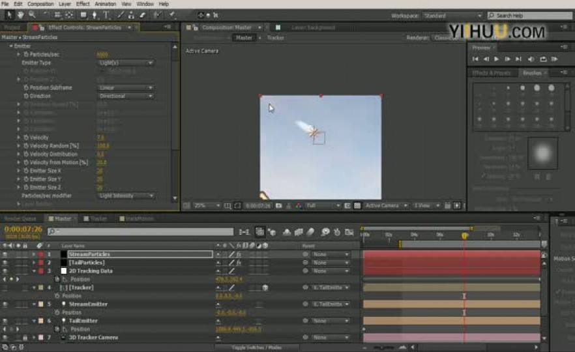This screenshot has height=352, width=575.
Task: Open the Composition Mini-Flowchart icon
Action: (244, 232)
